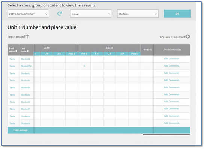Sort by the U1 T10 O column
The width and height of the screenshot is (205, 149).
pyautogui.click(x=109, y=53)
